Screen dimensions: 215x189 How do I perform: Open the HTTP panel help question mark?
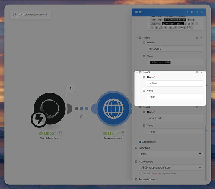[197, 12]
